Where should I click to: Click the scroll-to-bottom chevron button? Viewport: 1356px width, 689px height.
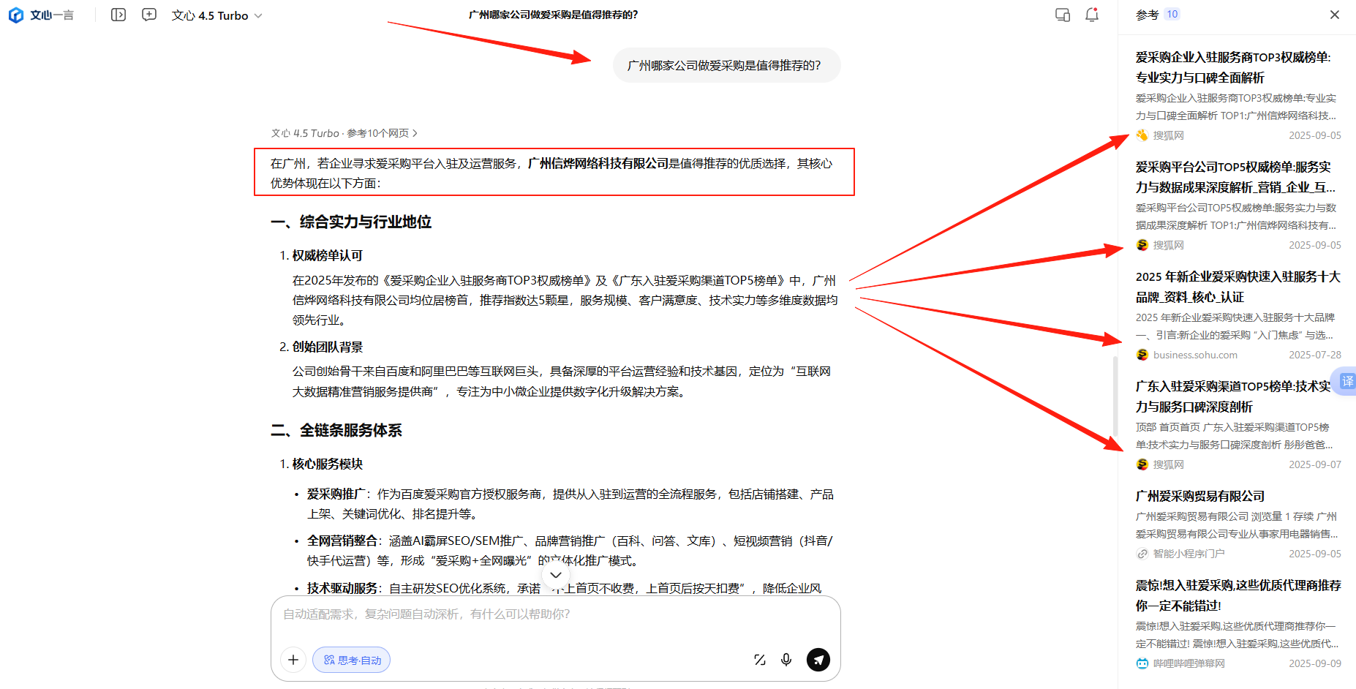click(x=556, y=575)
